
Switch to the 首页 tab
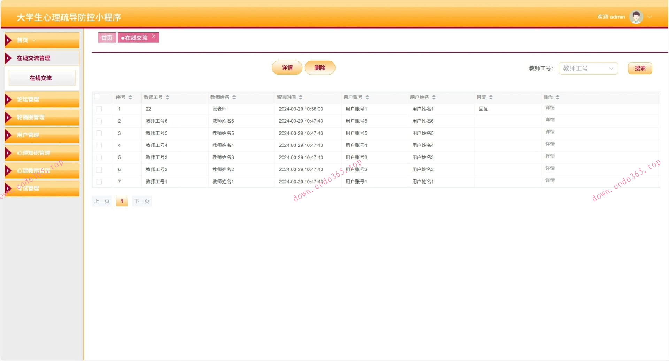[107, 38]
